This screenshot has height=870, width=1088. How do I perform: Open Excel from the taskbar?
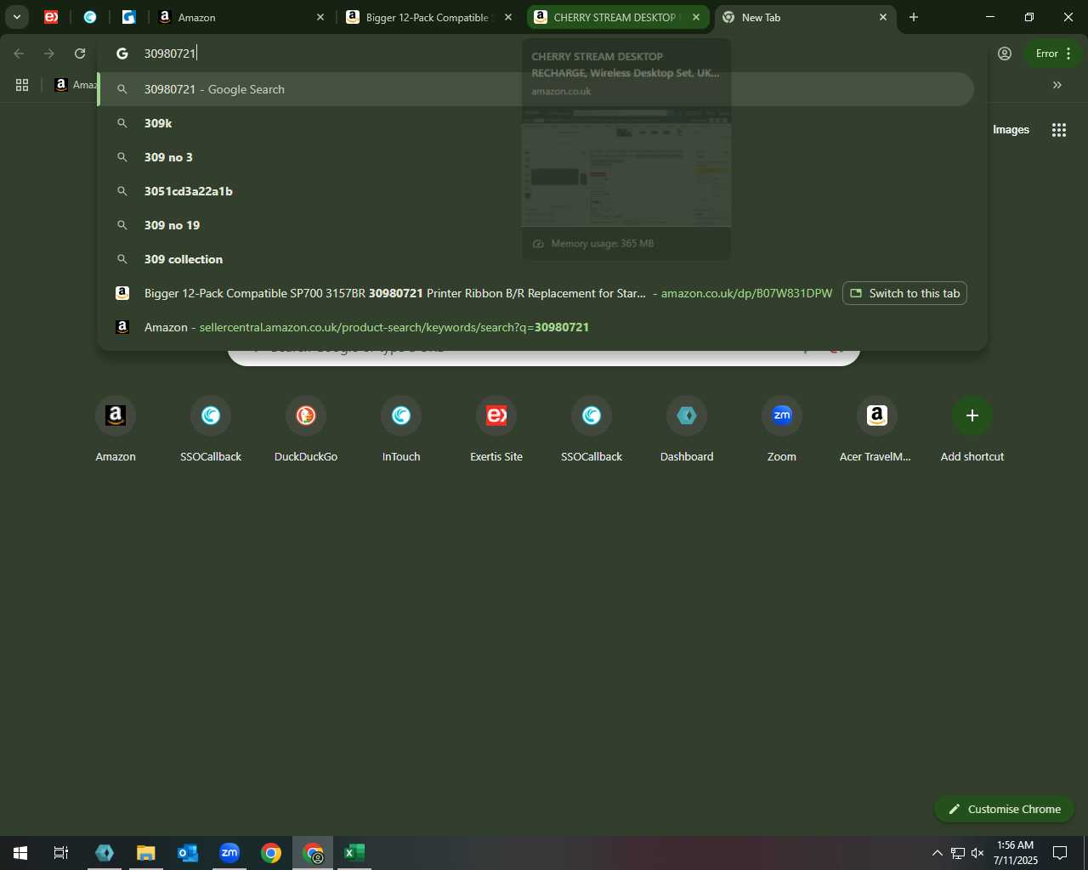pyautogui.click(x=354, y=853)
